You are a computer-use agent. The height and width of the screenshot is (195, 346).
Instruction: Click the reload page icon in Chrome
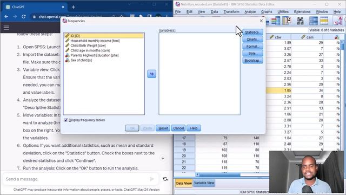[x=24, y=17]
